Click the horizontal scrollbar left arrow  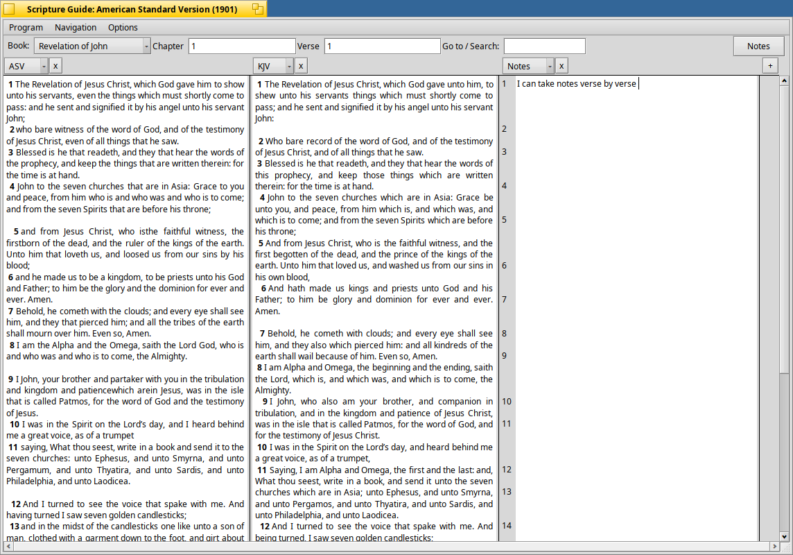point(8,547)
